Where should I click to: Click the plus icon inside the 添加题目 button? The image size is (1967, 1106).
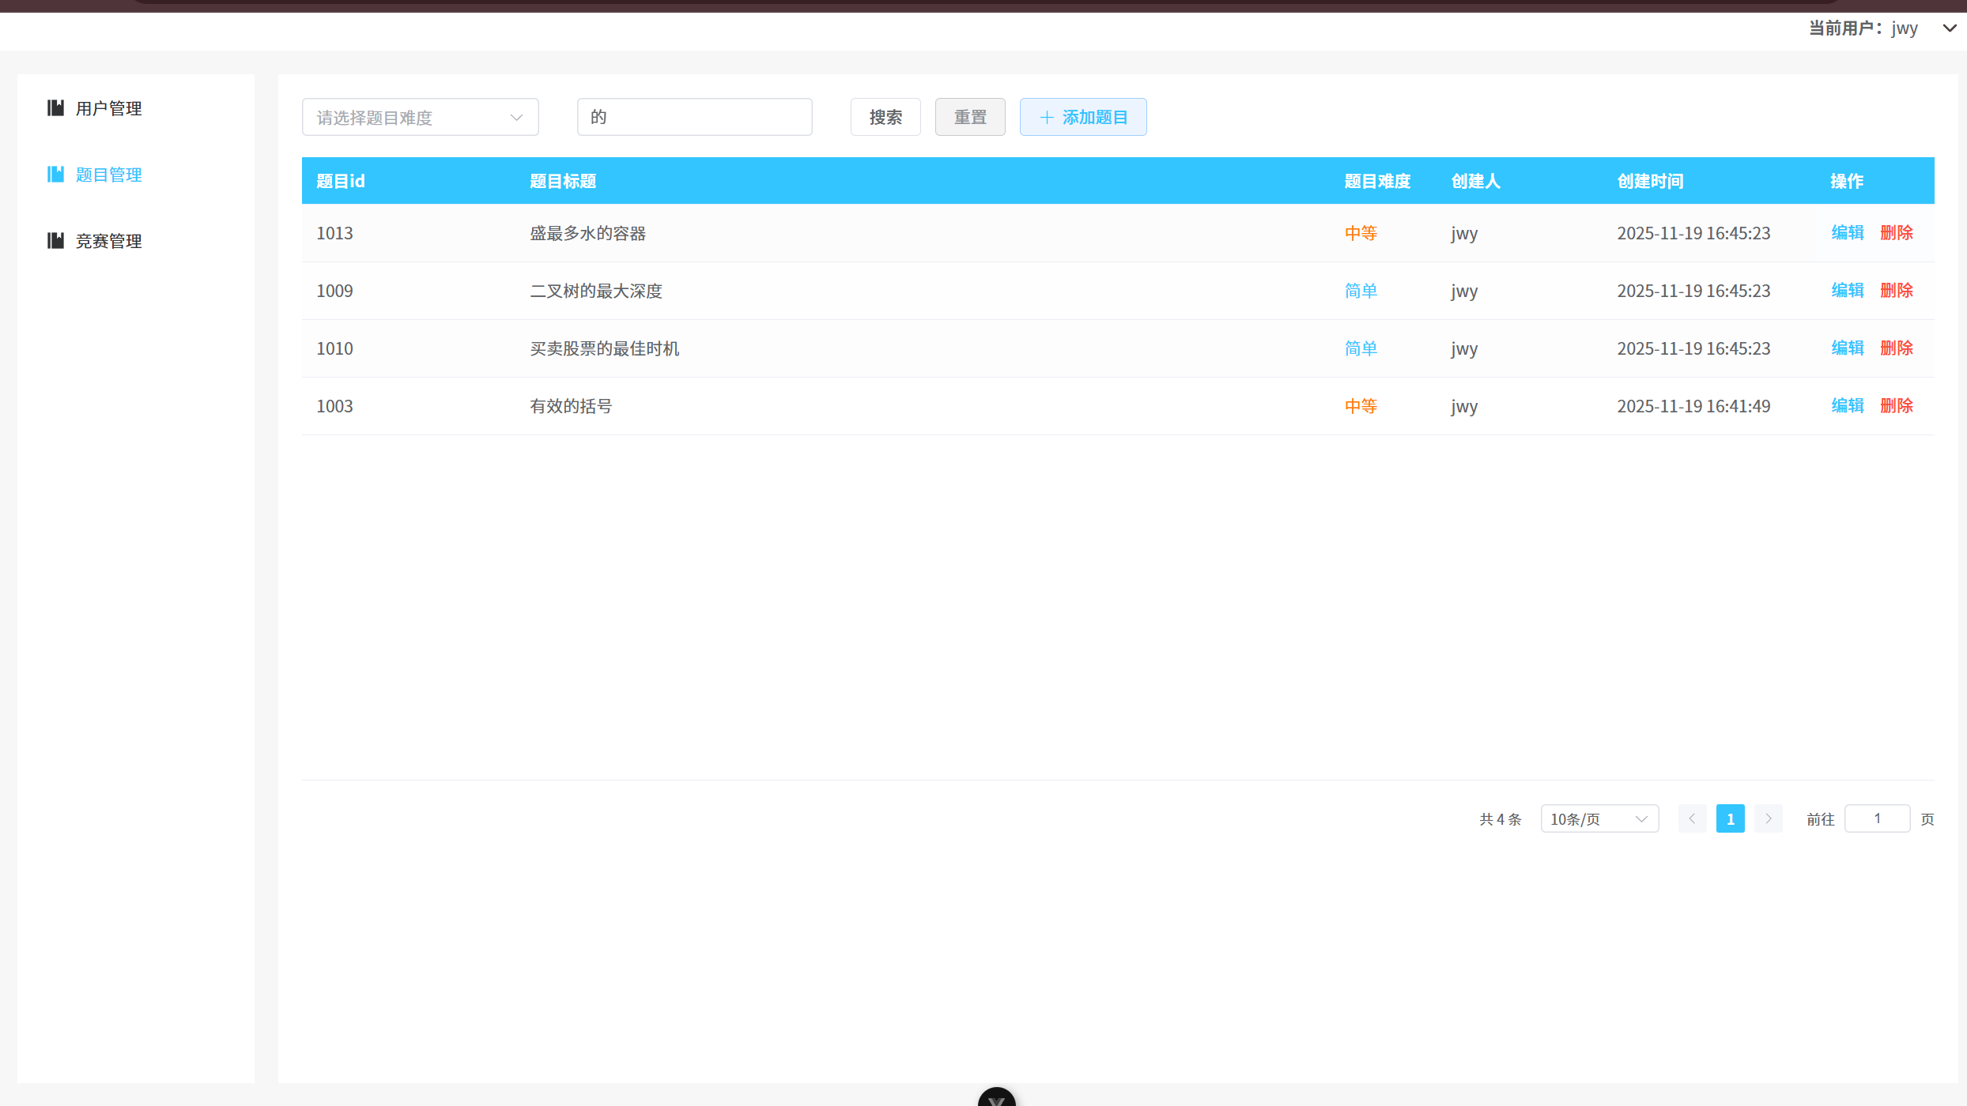tap(1046, 116)
